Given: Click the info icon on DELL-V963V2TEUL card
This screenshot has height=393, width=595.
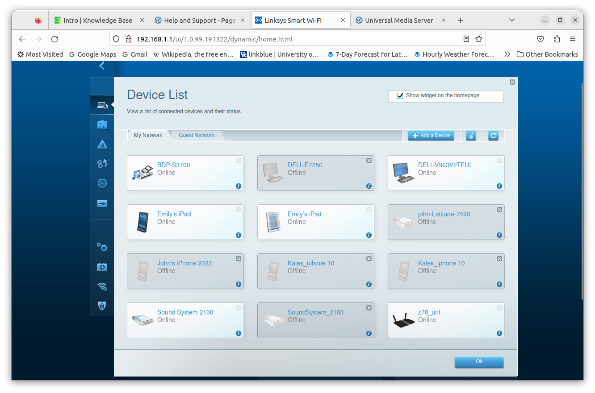Looking at the screenshot, I should coord(499,186).
